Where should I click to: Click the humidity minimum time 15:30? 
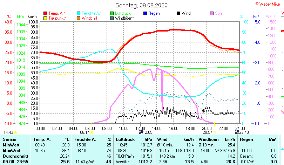click(x=81, y=145)
